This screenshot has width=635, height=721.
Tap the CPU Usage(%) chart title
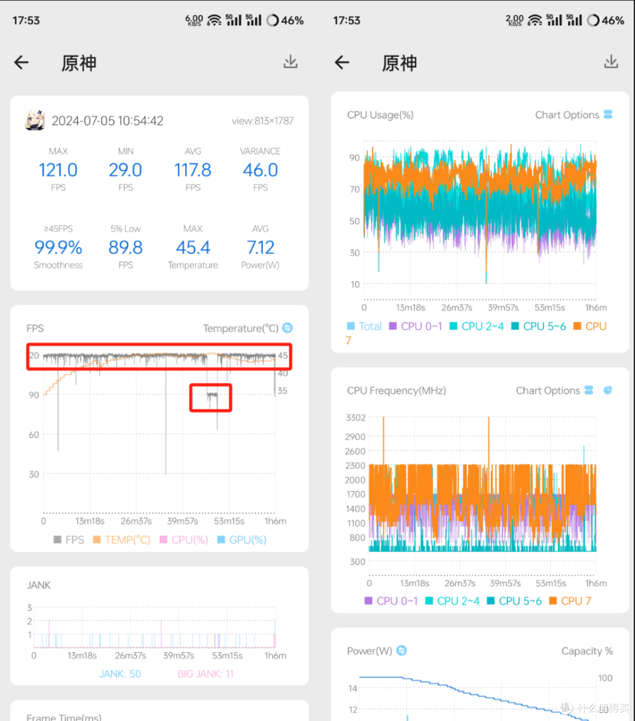pyautogui.click(x=380, y=115)
